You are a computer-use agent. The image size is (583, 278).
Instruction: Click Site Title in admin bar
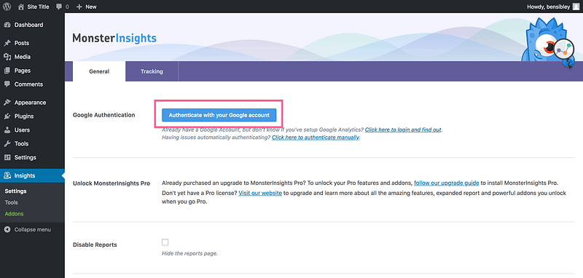(x=38, y=7)
